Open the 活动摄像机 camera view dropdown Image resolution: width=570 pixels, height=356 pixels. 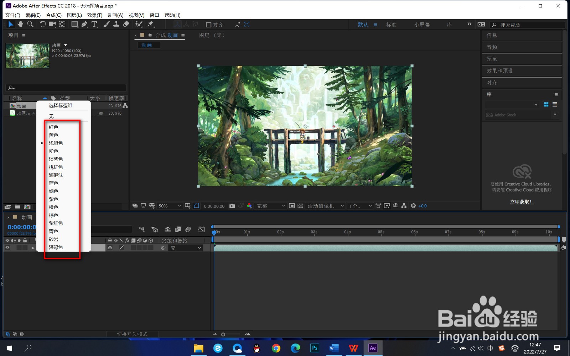[326, 206]
